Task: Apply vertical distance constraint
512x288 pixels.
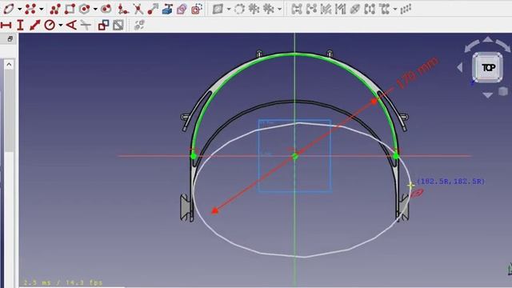Action: click(20, 25)
